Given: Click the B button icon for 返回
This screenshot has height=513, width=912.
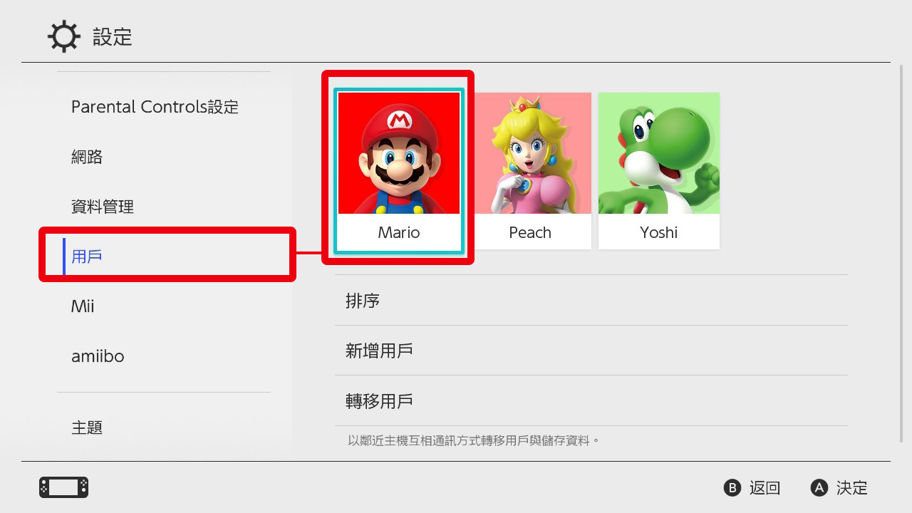Looking at the screenshot, I should (732, 488).
